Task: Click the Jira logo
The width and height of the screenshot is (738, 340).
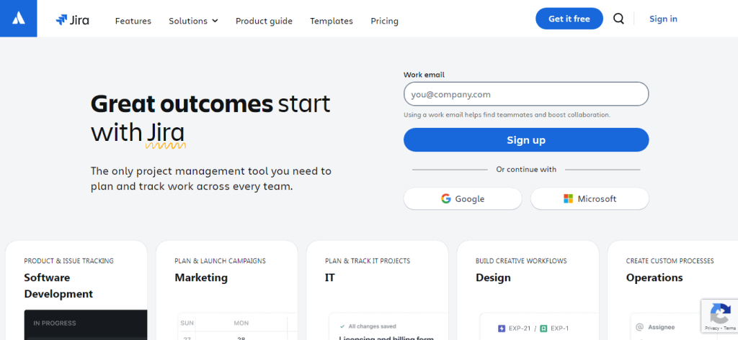Action: pyautogui.click(x=73, y=20)
